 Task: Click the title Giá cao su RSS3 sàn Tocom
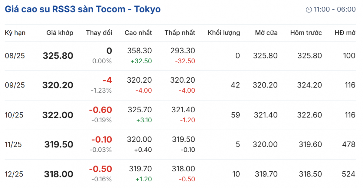pyautogui.click(x=83, y=9)
